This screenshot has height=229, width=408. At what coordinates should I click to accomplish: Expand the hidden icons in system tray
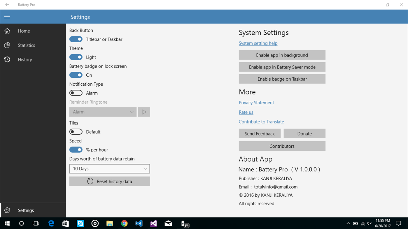point(348,223)
